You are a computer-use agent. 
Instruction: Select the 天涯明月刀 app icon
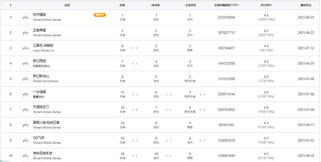(x=25, y=109)
